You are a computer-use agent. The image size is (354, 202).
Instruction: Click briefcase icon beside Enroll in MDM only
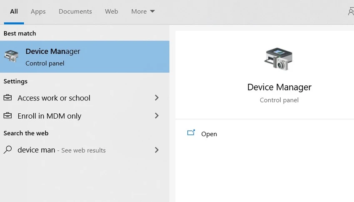point(7,115)
